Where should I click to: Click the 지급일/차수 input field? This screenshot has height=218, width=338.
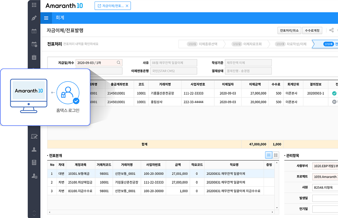pos(99,63)
